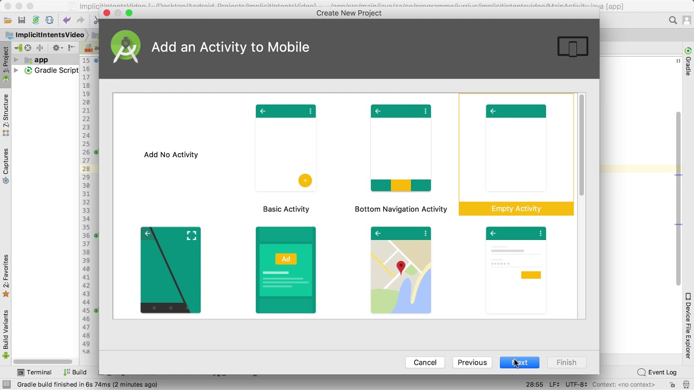
Task: Click the Search Everywhere magnifier icon
Action: [x=673, y=21]
